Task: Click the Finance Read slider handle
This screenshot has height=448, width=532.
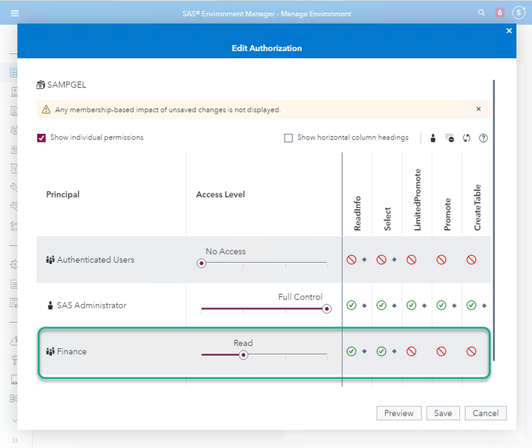Action: point(243,355)
